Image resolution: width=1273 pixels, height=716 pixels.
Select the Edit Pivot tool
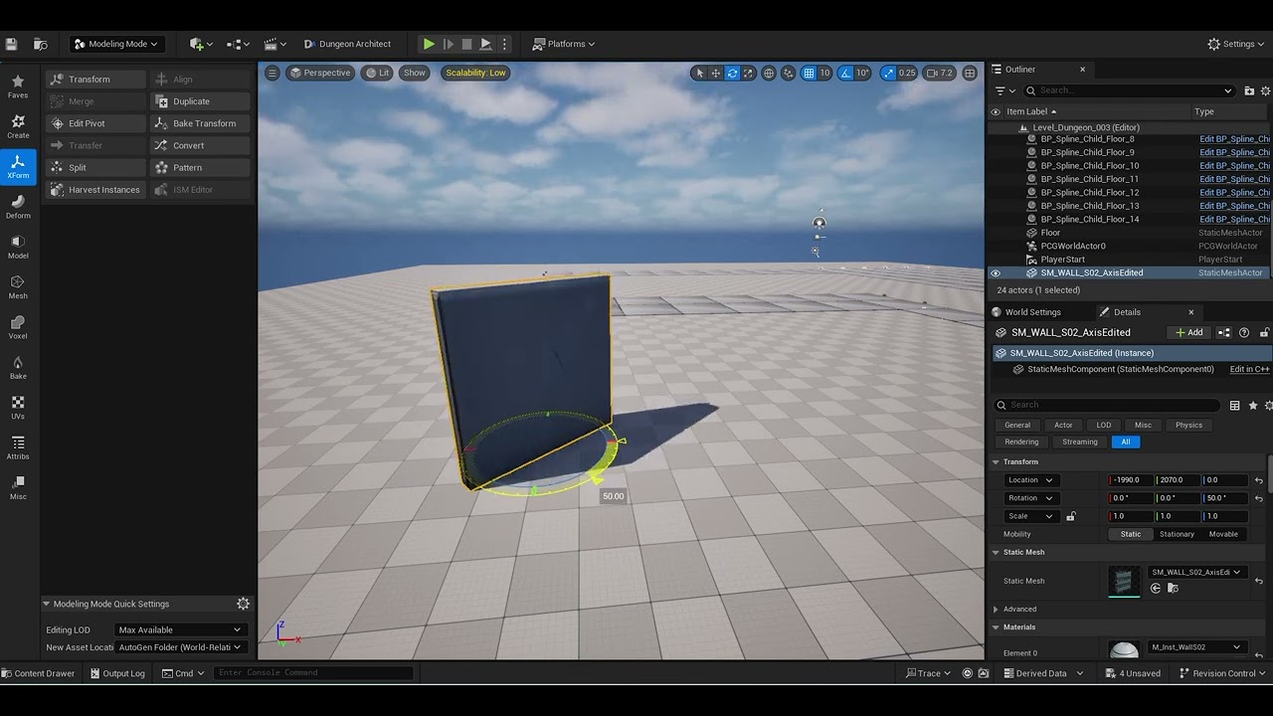click(x=95, y=123)
